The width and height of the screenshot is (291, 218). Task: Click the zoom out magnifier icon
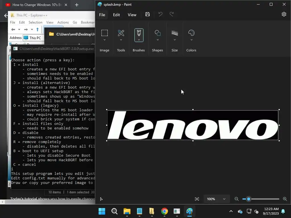(x=237, y=199)
